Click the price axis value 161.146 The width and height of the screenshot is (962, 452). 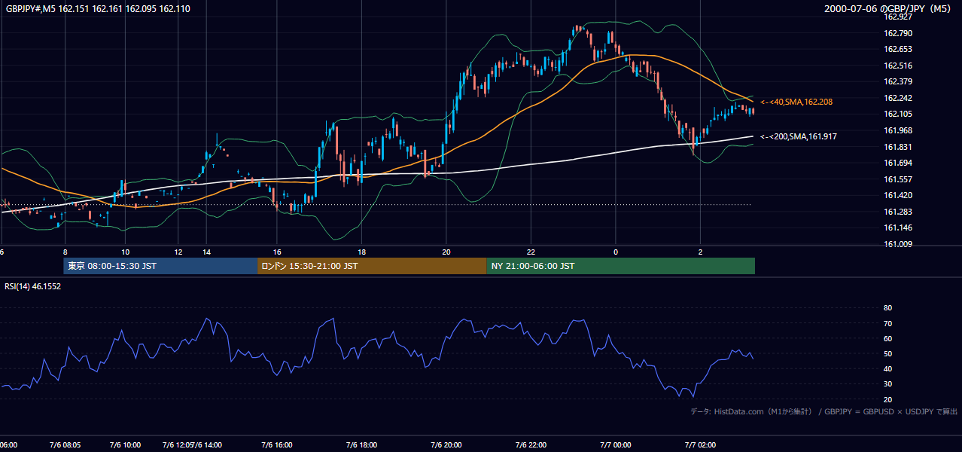[898, 228]
